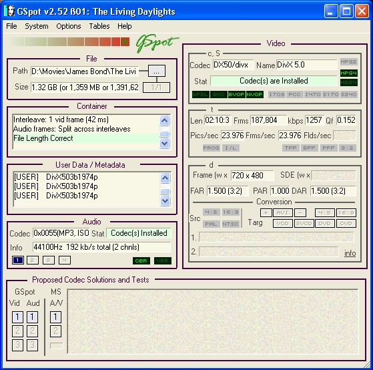Image resolution: width=373 pixels, height=370 pixels.
Task: Click the NVOP indicator badge
Action: tap(254, 95)
